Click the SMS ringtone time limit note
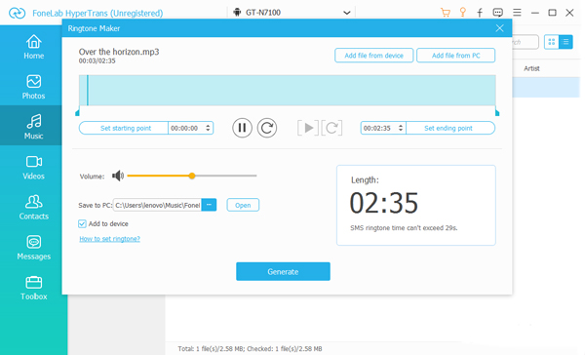This screenshot has width=585, height=355. tap(404, 227)
